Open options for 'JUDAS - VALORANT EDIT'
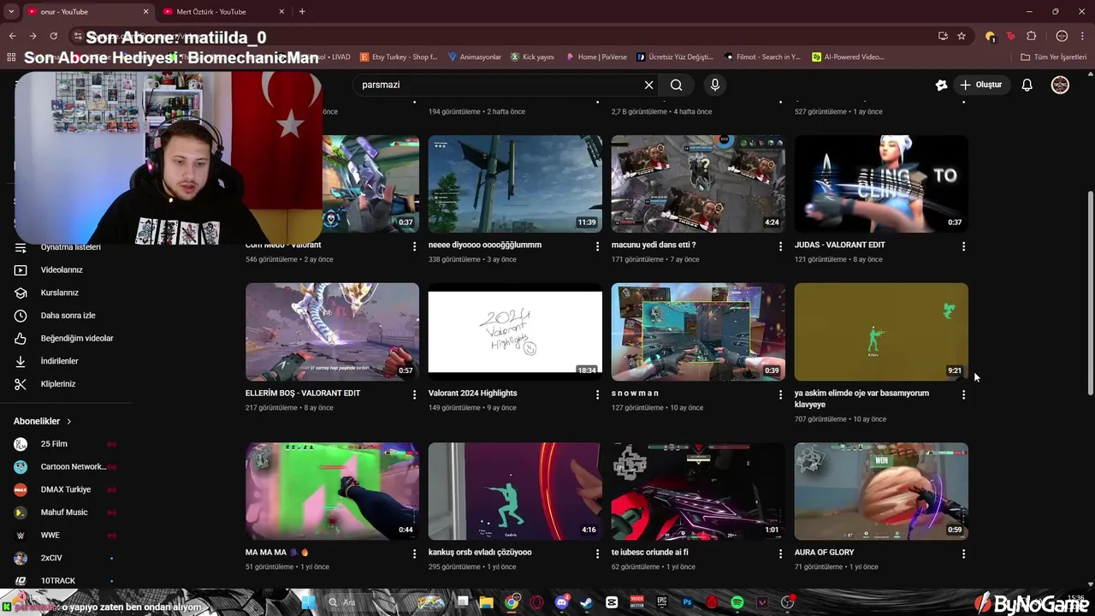Image resolution: width=1095 pixels, height=616 pixels. [963, 246]
